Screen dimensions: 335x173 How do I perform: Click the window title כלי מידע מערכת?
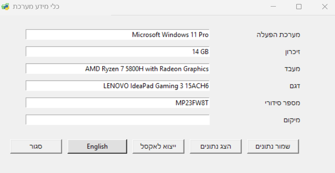tap(36, 7)
